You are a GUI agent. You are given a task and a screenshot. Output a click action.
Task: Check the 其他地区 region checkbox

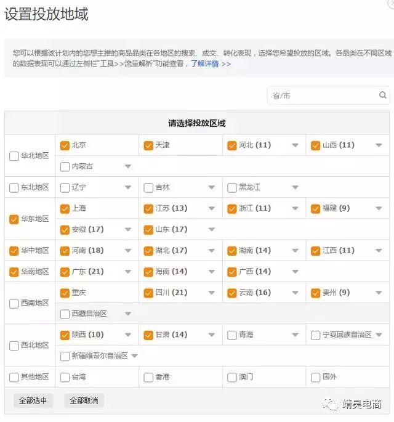click(14, 377)
